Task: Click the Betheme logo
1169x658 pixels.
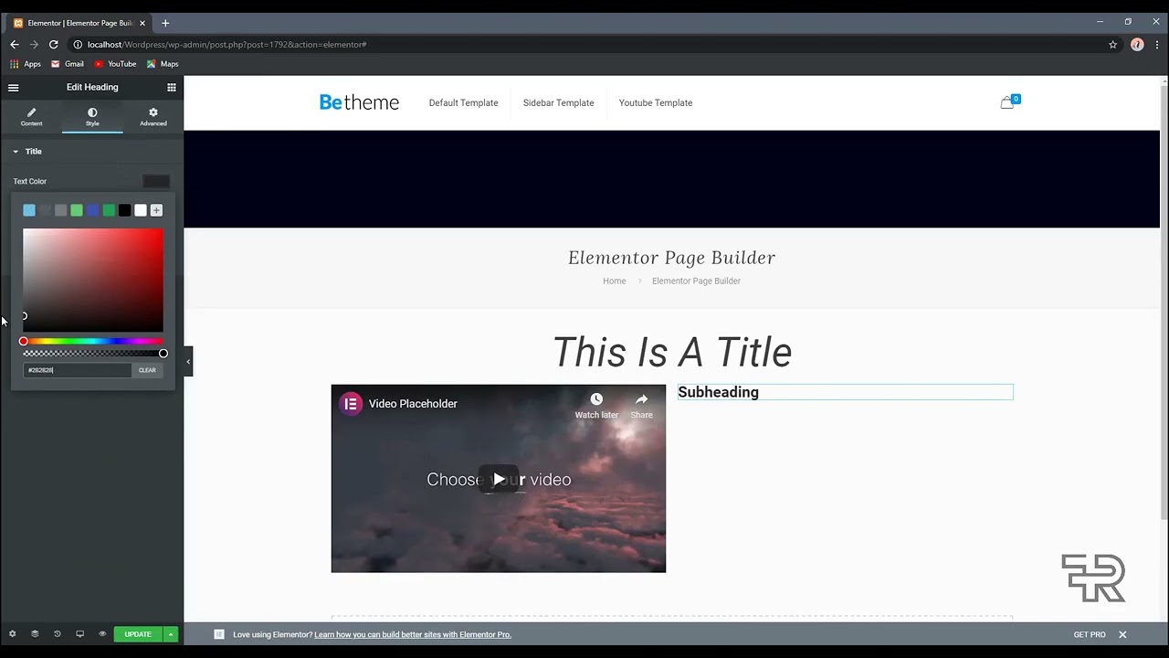Action: pos(359,102)
